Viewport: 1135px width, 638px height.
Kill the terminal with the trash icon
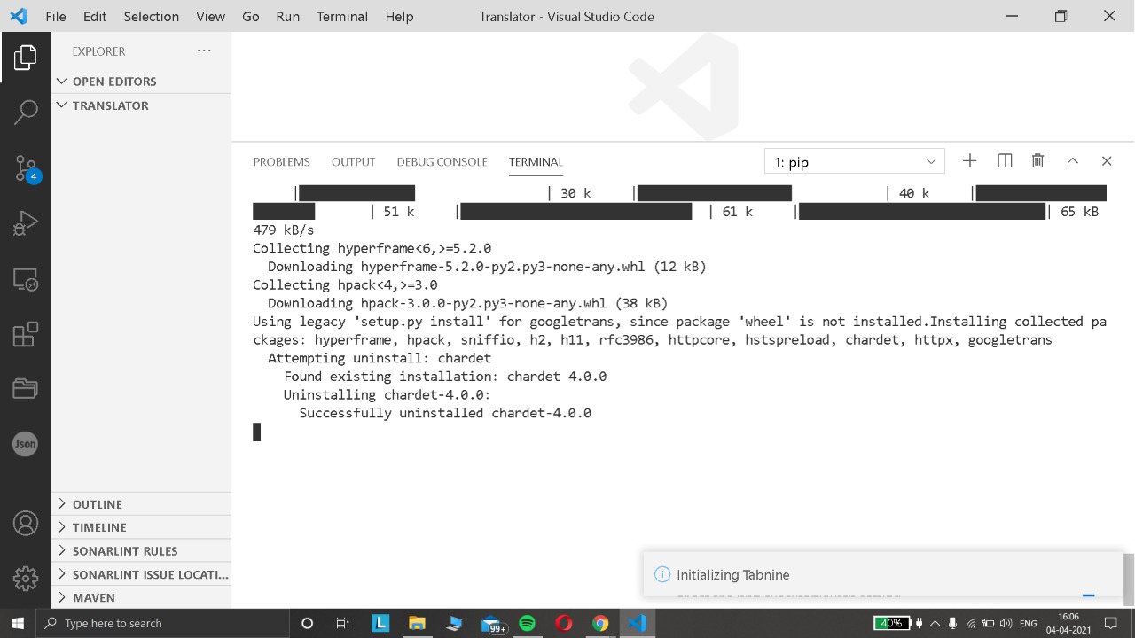1037,161
